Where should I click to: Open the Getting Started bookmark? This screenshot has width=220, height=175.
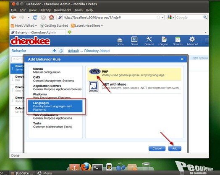tap(54, 25)
